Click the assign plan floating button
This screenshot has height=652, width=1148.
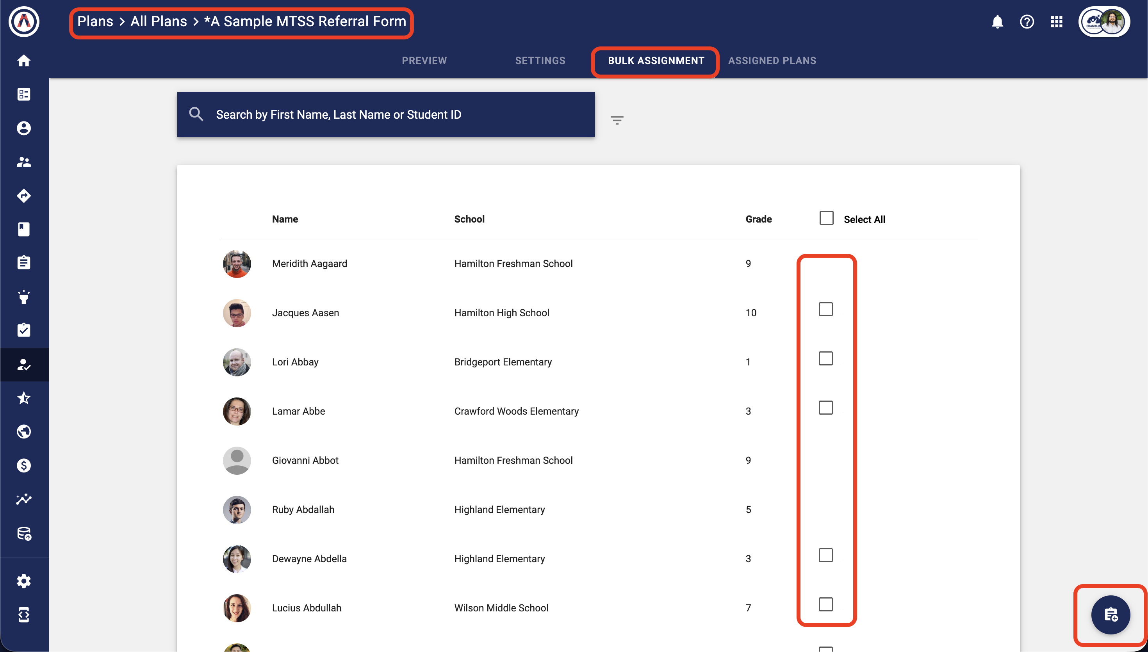1111,615
